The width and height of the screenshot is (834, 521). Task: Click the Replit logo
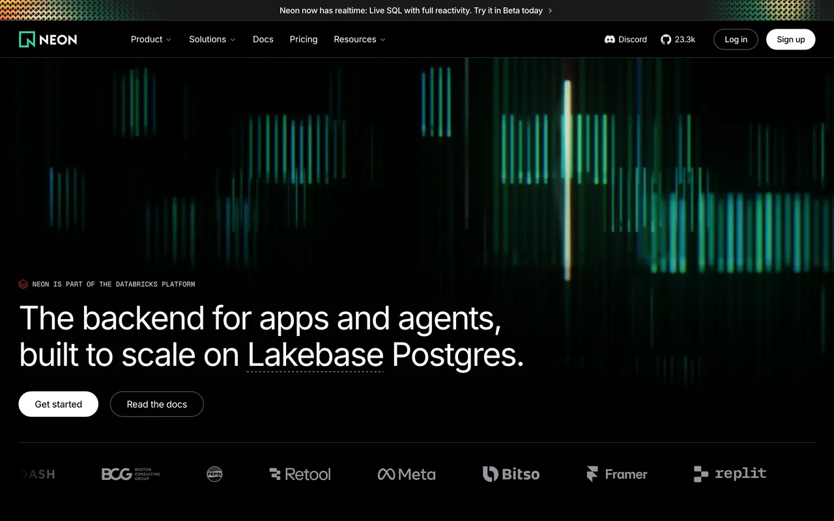[x=730, y=474]
